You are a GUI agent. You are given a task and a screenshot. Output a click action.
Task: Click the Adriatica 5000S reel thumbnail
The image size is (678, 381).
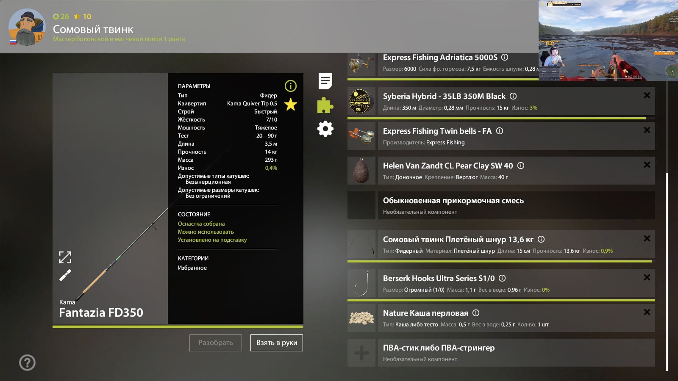pos(361,65)
